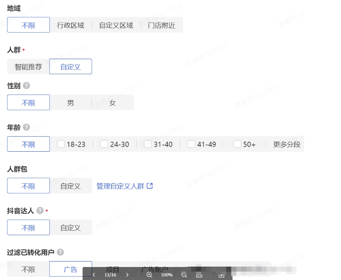Image resolution: width=341 pixels, height=280 pixels.
Task: Select 自定义 under 抖音达人
Action: [x=71, y=228]
